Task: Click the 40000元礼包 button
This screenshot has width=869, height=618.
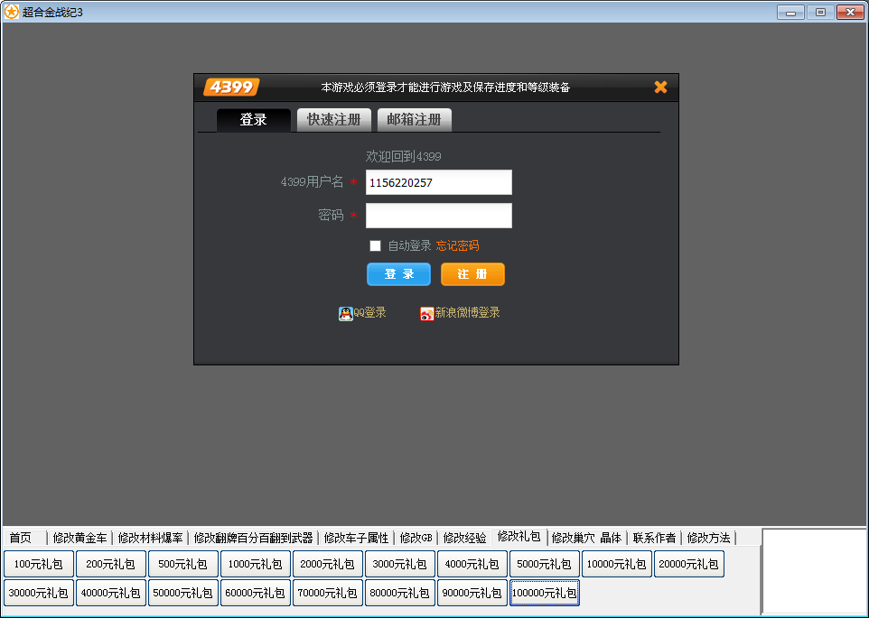Action: pos(111,593)
